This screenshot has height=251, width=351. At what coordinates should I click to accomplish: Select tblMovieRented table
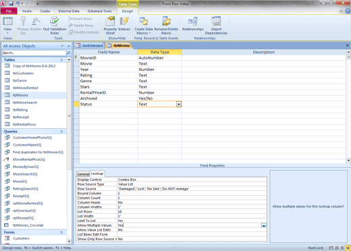[25, 88]
